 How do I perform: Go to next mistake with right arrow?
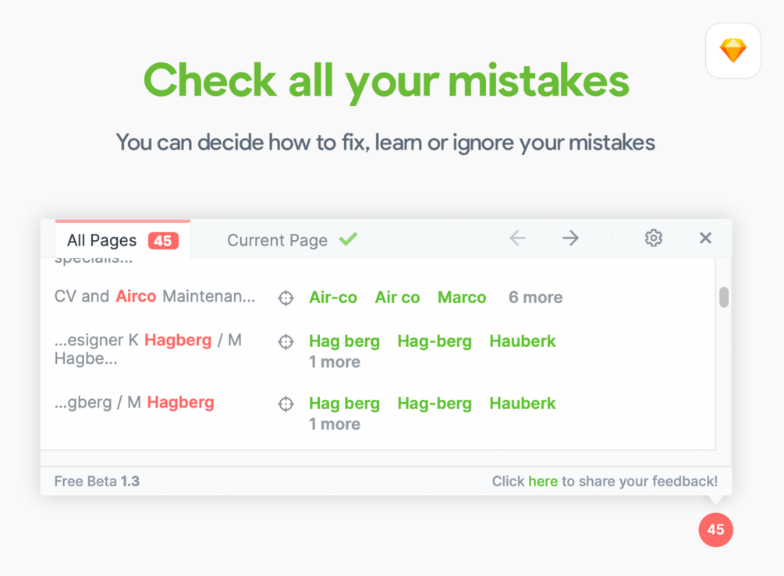[x=570, y=239]
